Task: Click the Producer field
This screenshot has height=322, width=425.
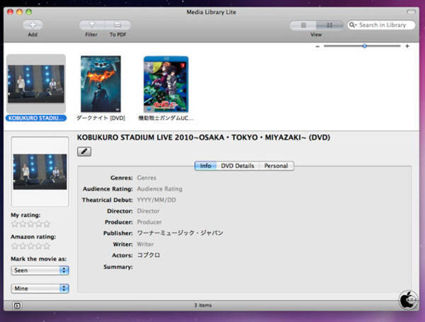Action: (149, 222)
